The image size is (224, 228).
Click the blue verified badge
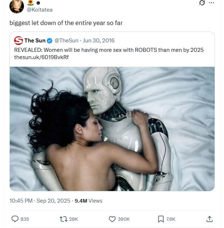(50, 41)
